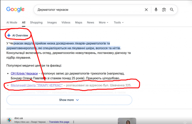Switch to AI Mode tab

pos(12,22)
